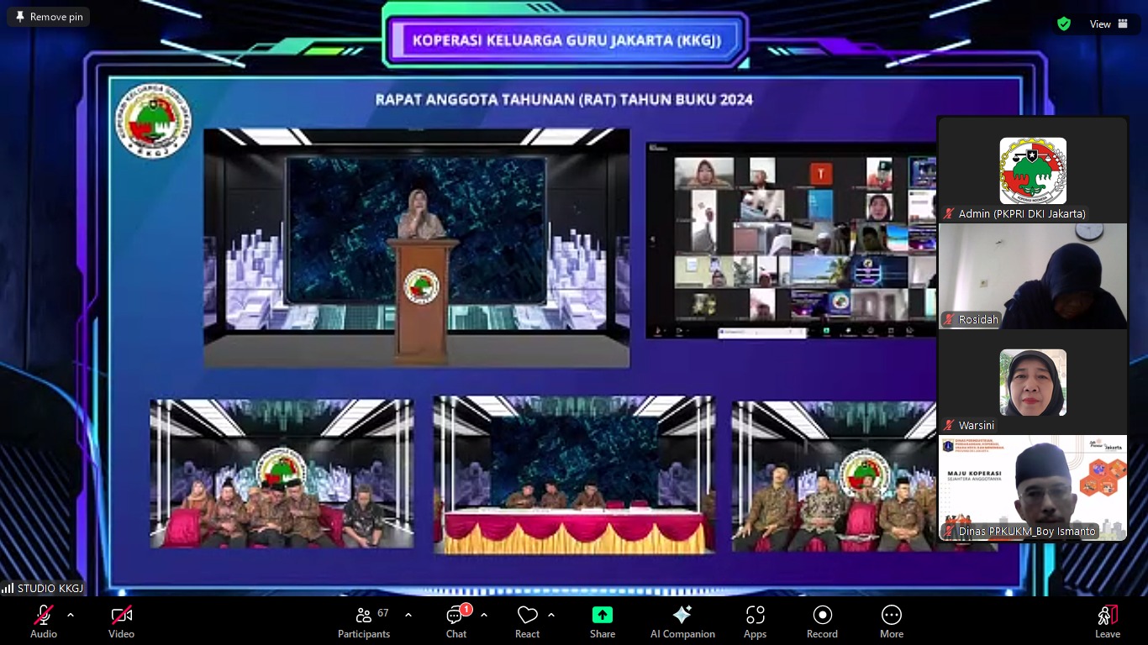Viewport: 1148px width, 645px height.
Task: Open AI Companion
Action: tap(682, 621)
